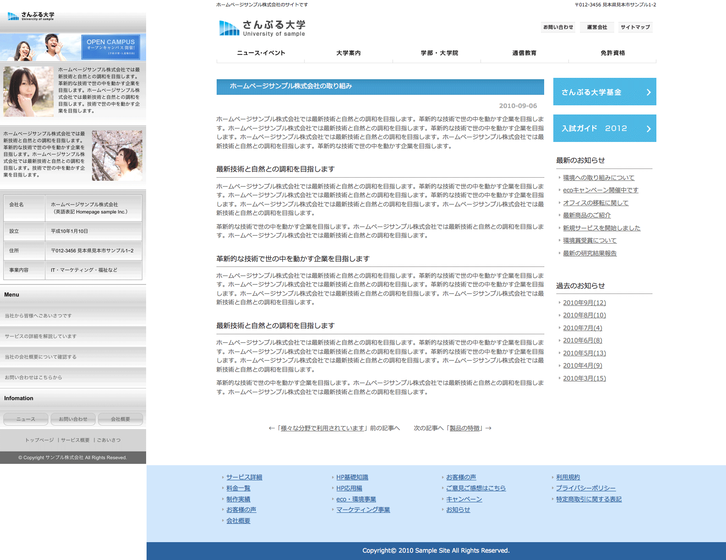Go to previous article 様々な分野で利用されています
This screenshot has width=726, height=560.
tap(322, 428)
